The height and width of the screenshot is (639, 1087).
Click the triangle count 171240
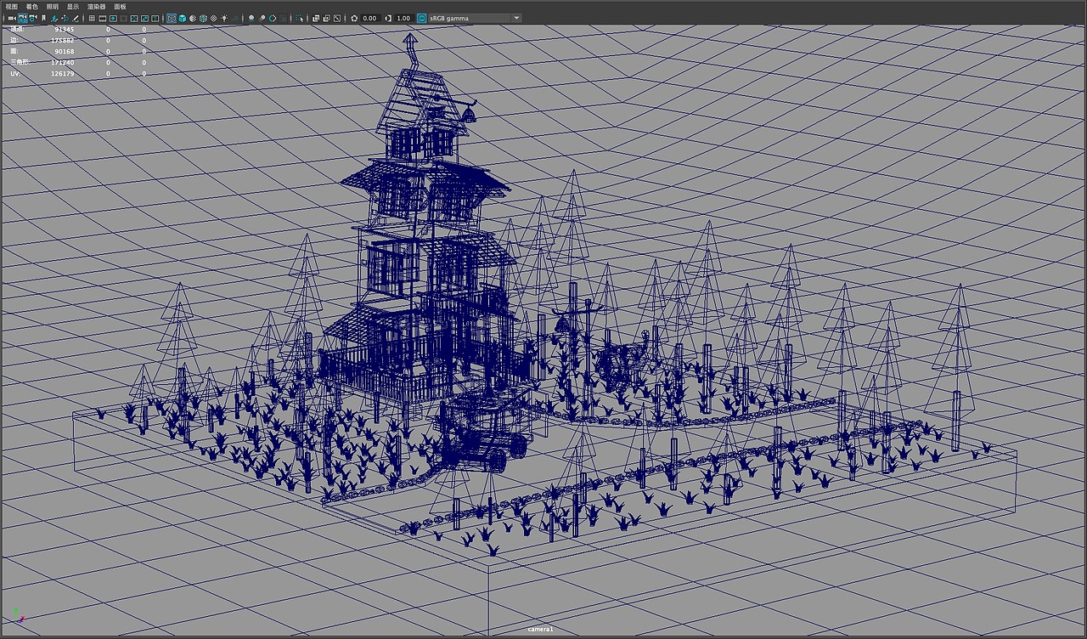(63, 62)
